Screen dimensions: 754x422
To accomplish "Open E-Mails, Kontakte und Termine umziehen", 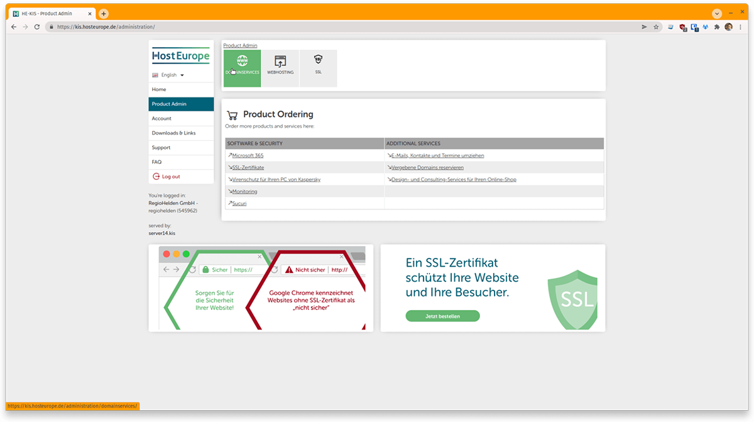I will (437, 155).
